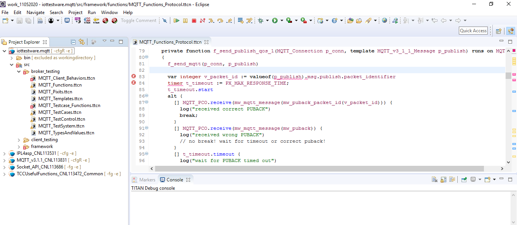Click the green Run icon
This screenshot has width=517, height=225.
click(x=275, y=20)
